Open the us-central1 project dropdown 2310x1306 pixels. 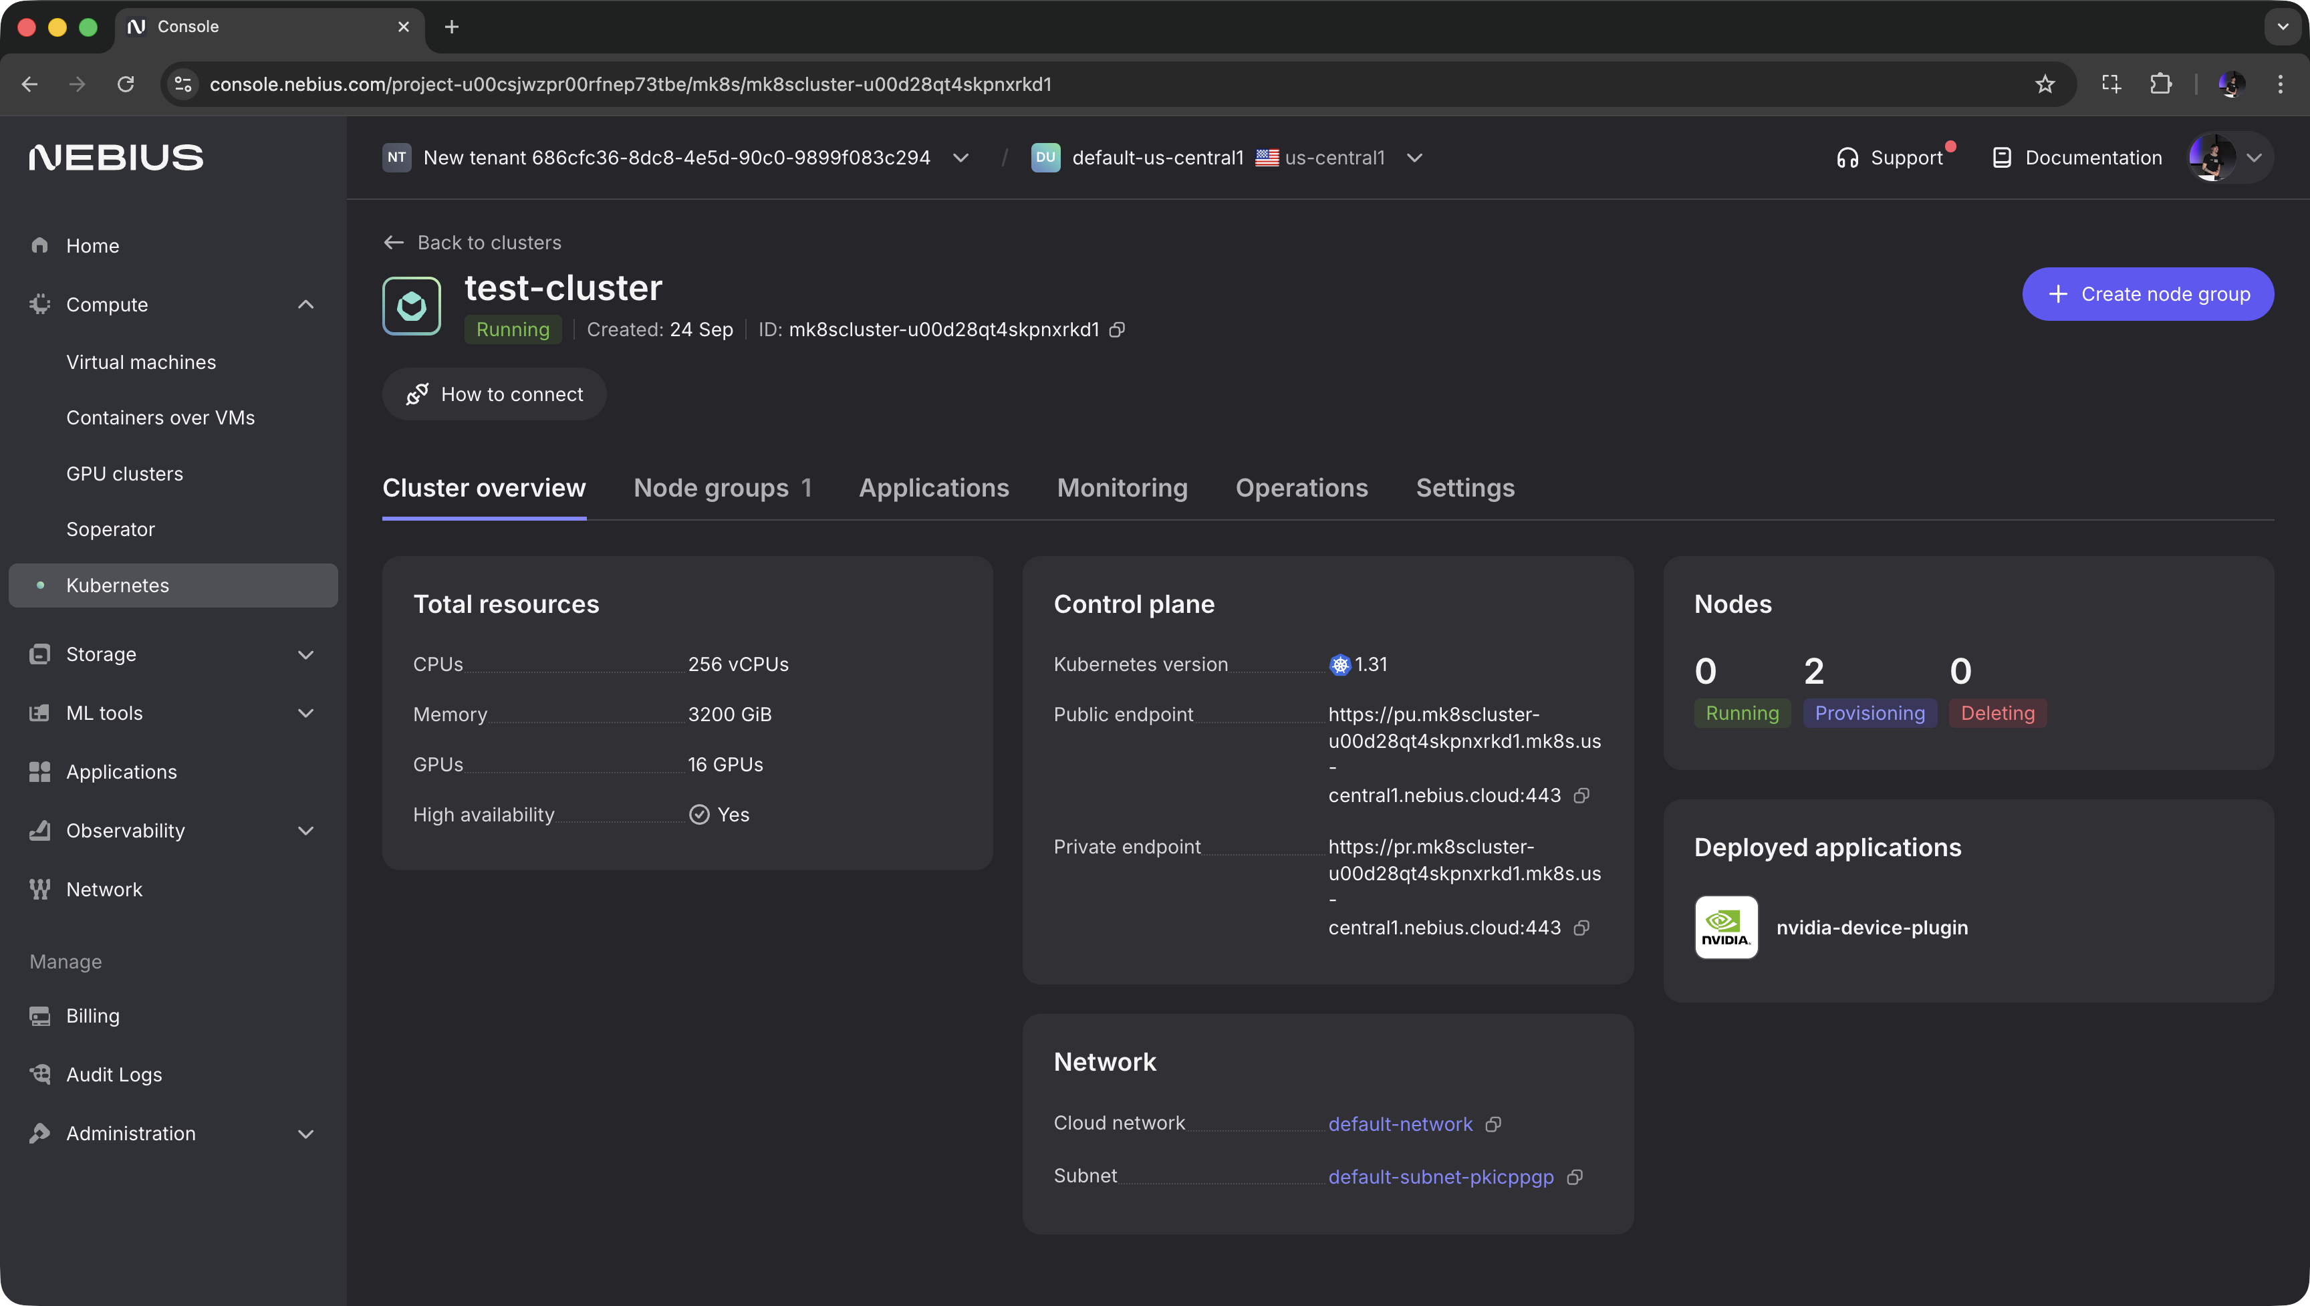(1414, 158)
